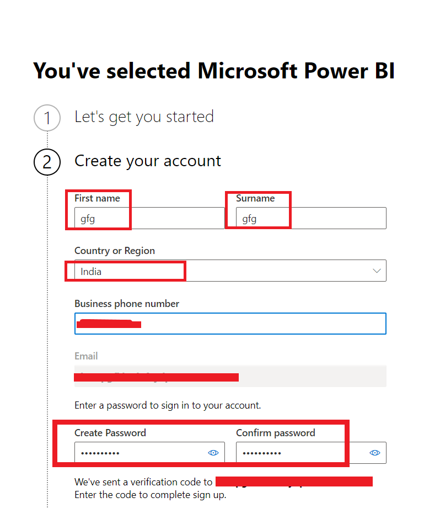Show the Create Password field's characters

point(213,453)
